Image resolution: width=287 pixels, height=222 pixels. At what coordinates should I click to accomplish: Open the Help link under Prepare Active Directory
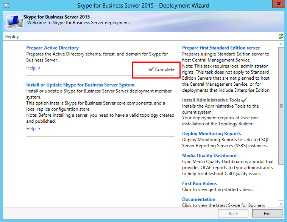(31, 68)
